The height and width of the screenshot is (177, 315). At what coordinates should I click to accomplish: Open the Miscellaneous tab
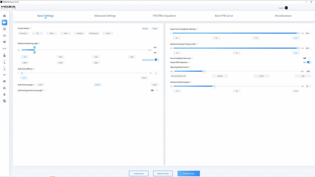[283, 16]
